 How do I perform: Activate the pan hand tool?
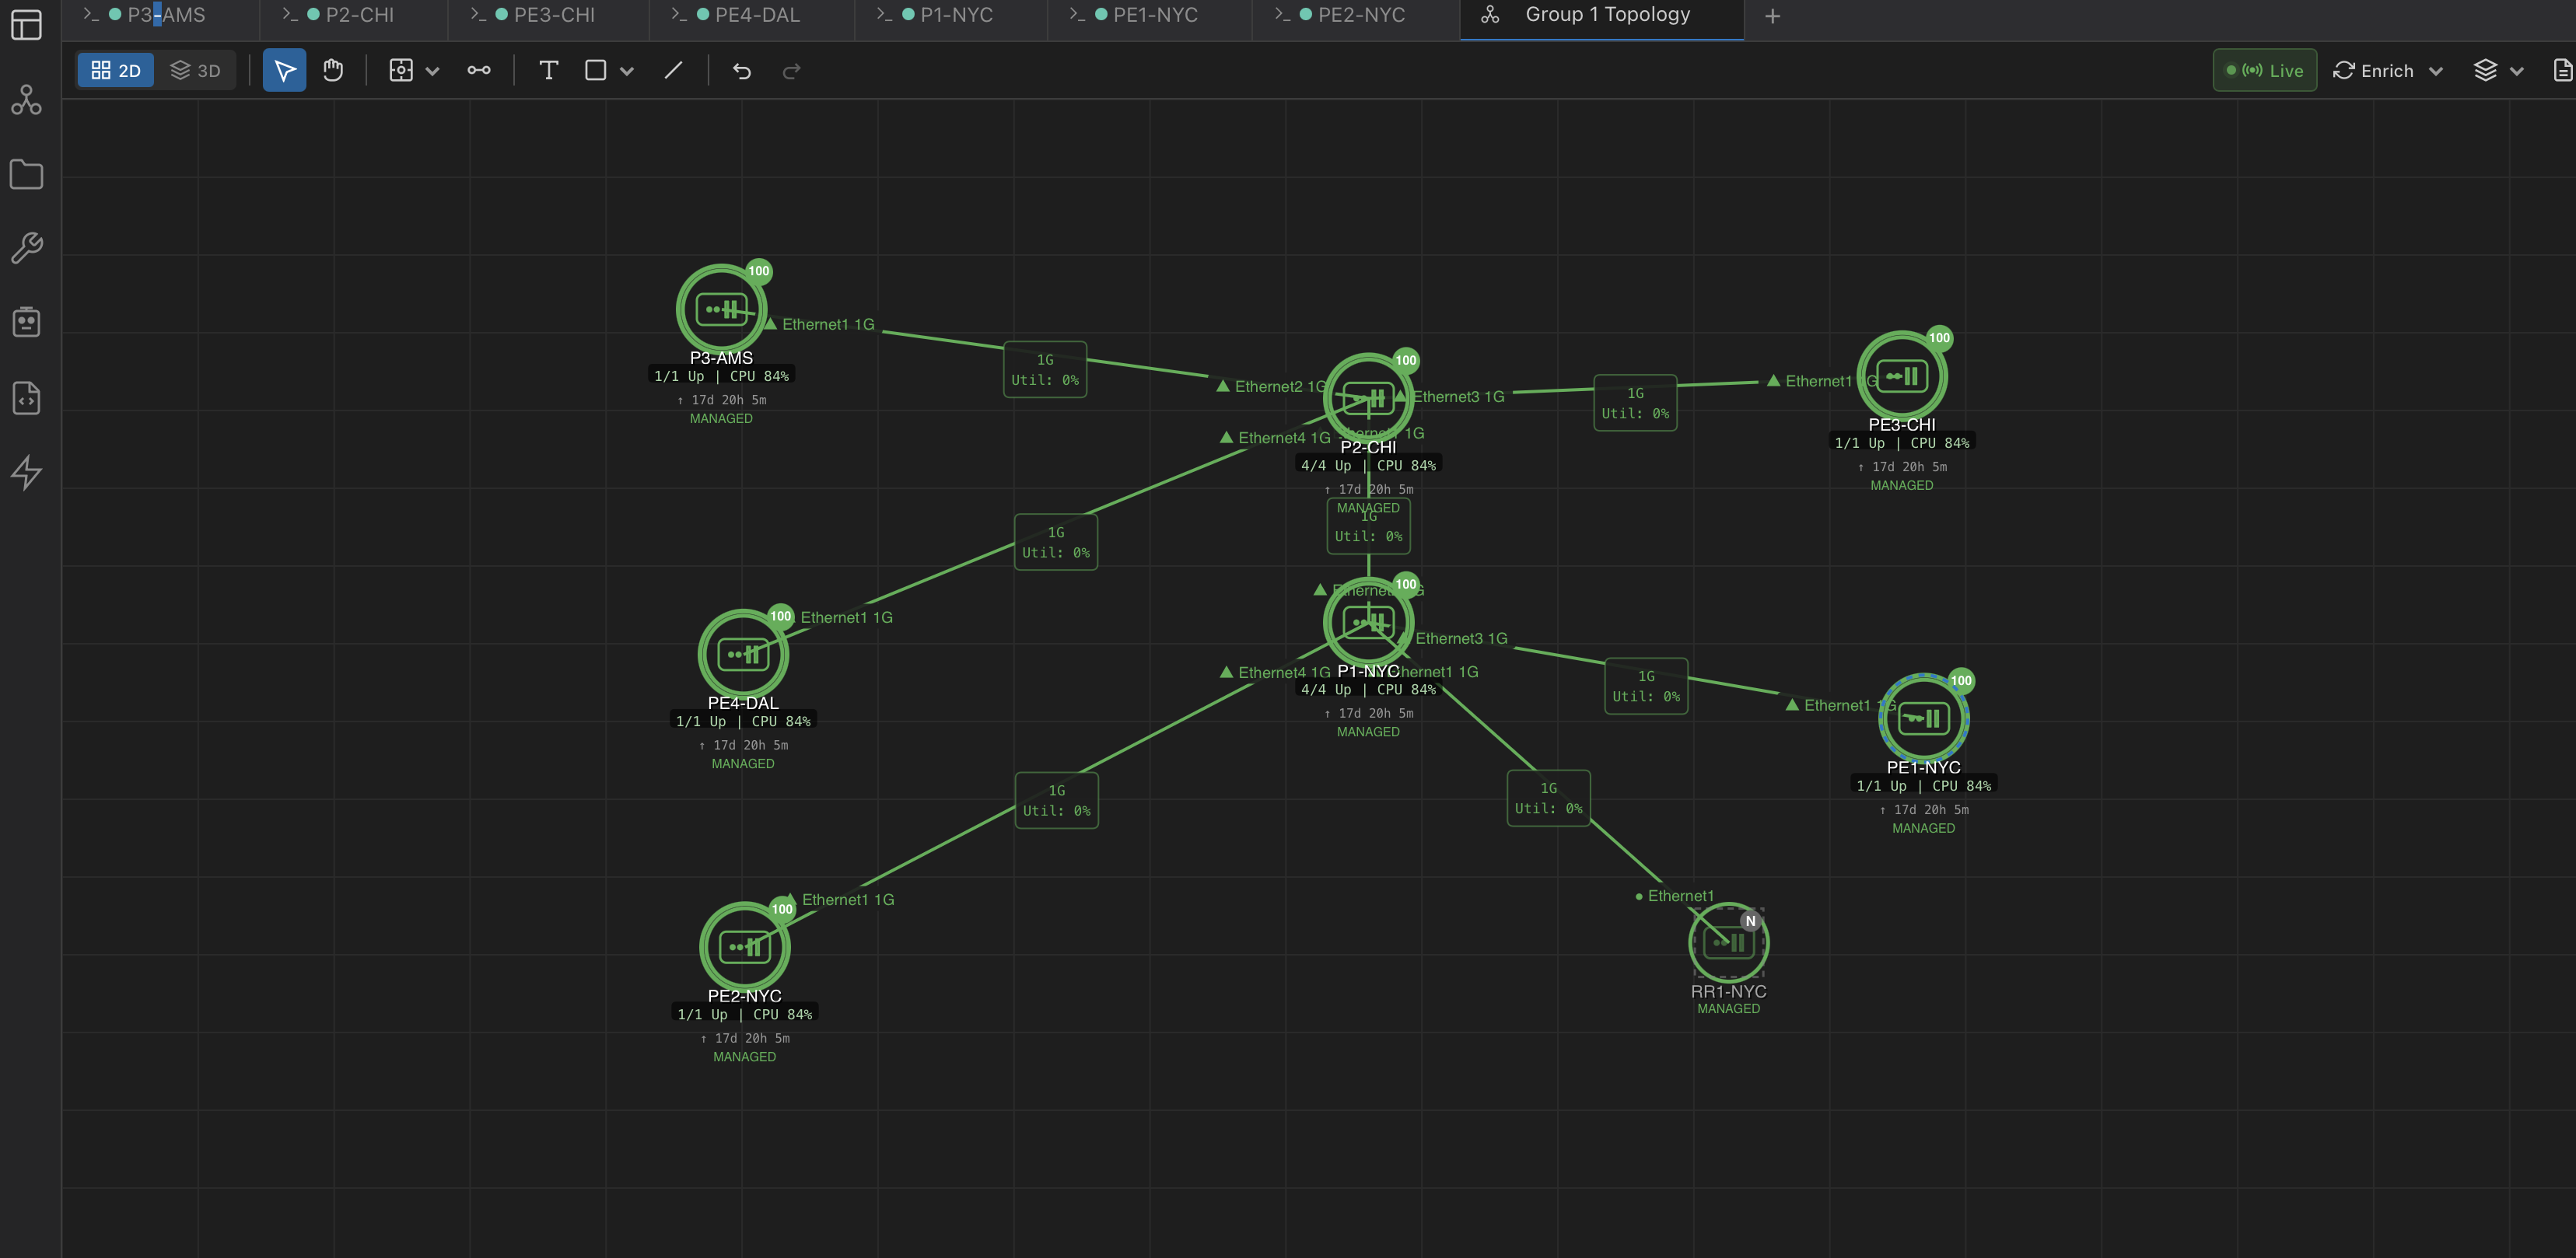333,70
